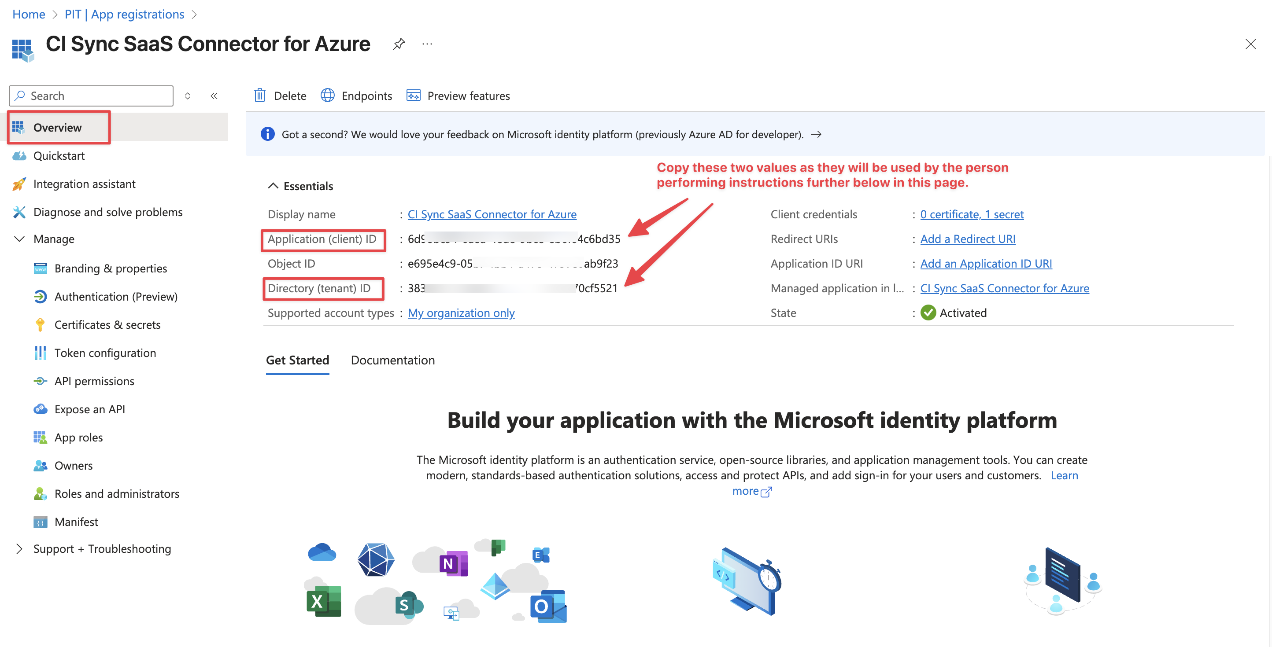
Task: Open Diagnose and solve problems icon
Action: (19, 212)
